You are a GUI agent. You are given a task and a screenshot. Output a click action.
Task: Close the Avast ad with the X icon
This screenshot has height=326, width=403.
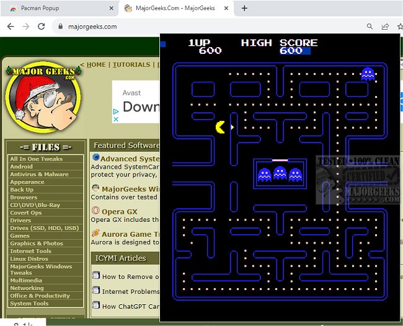click(x=116, y=119)
